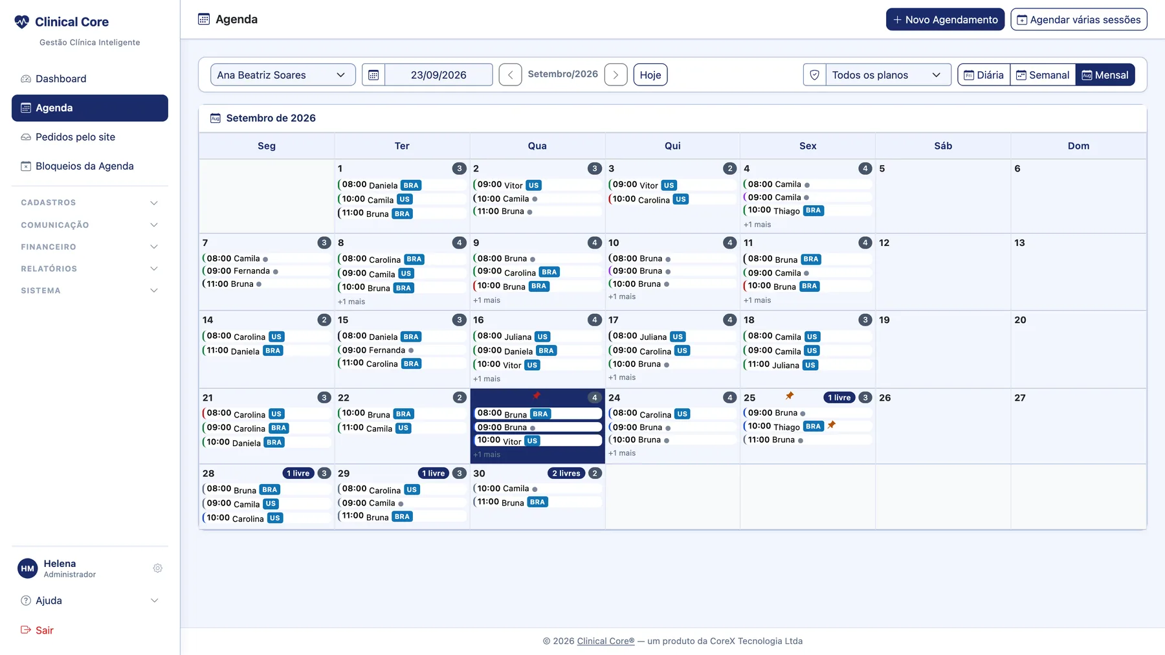
Task: Click the Setembro de 2026 calendar icon
Action: [x=216, y=118]
